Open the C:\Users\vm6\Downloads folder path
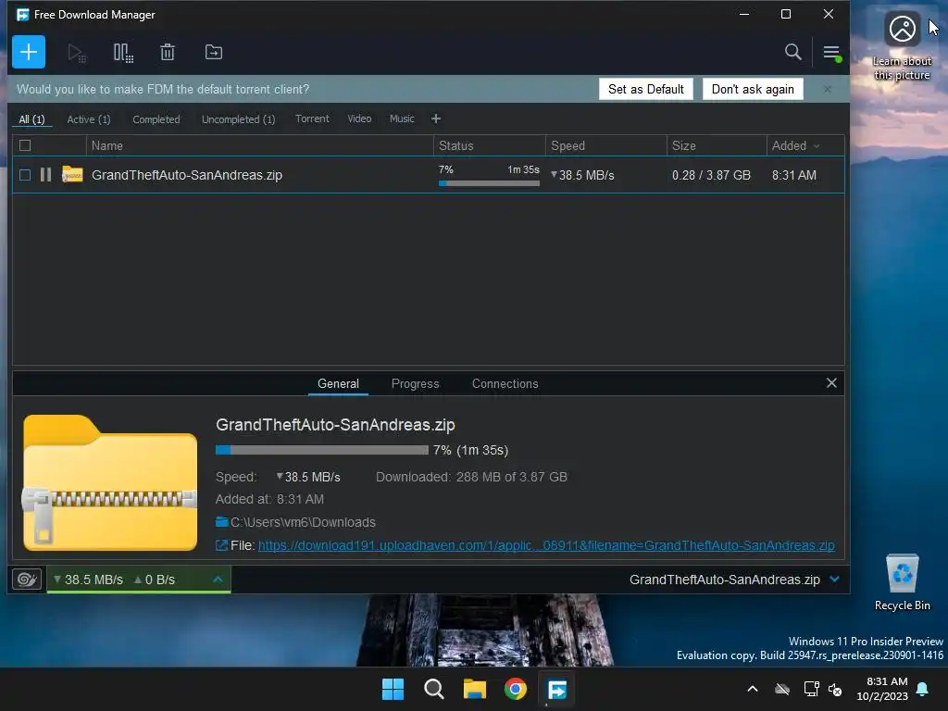The height and width of the screenshot is (711, 948). coord(303,522)
